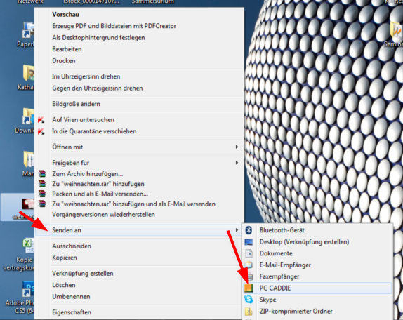
Task: Select the Kopie vertragsku Excel desktop icon
Action: 28,245
